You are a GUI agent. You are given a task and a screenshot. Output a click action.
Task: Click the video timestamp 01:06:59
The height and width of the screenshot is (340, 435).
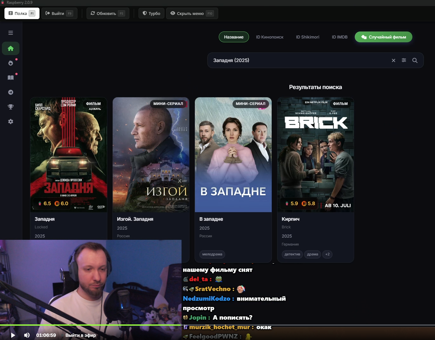pos(46,335)
